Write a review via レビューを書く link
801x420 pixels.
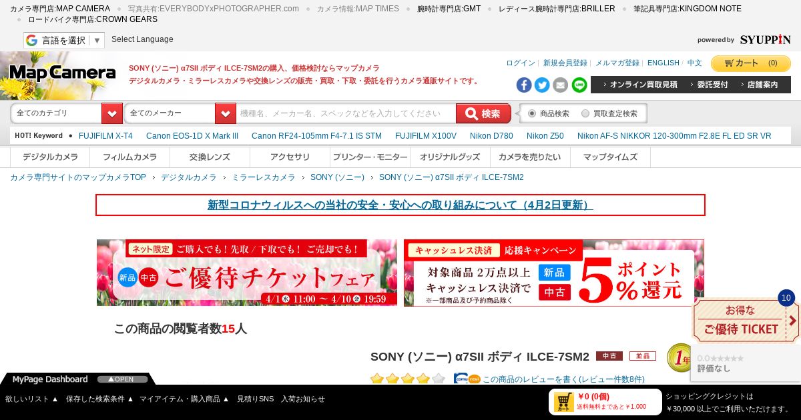click(563, 379)
